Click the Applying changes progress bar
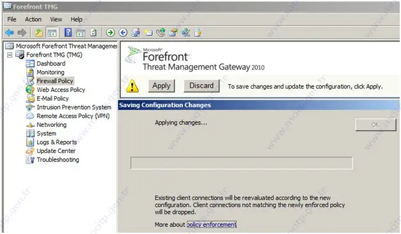Viewport: 401px width, 234px height. point(241,163)
